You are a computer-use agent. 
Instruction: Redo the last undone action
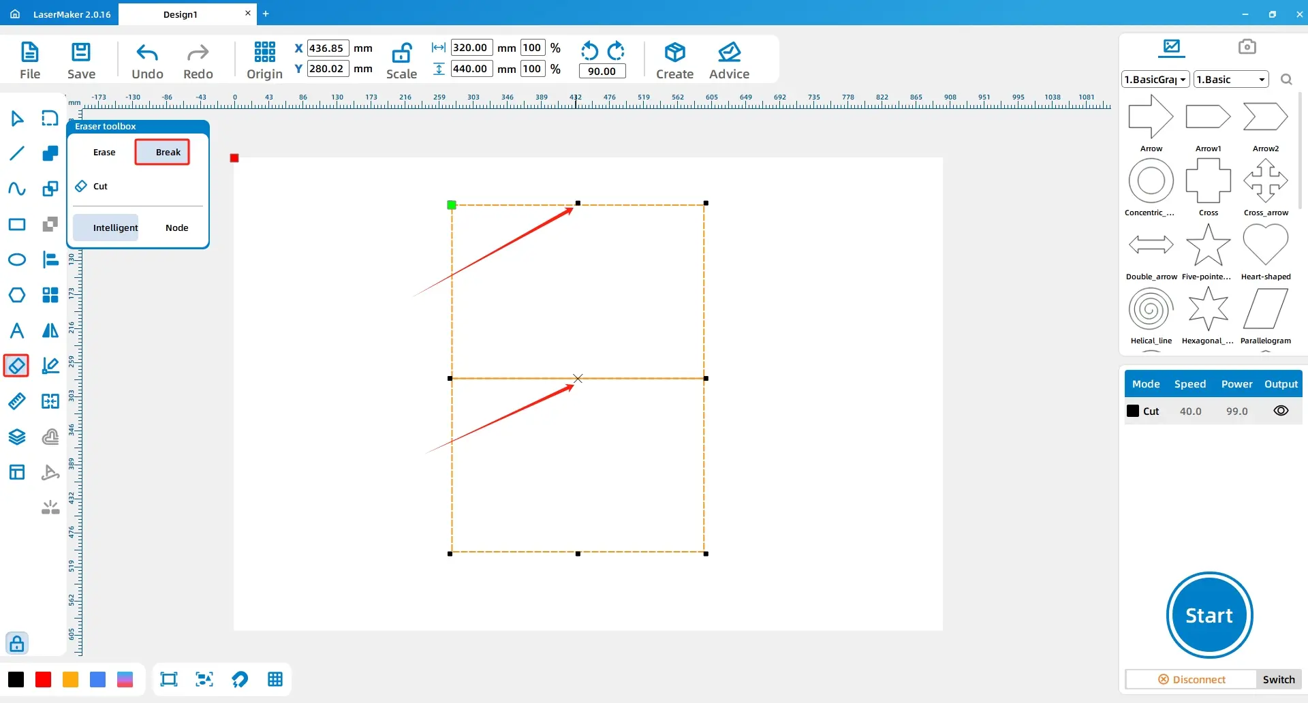pyautogui.click(x=198, y=52)
